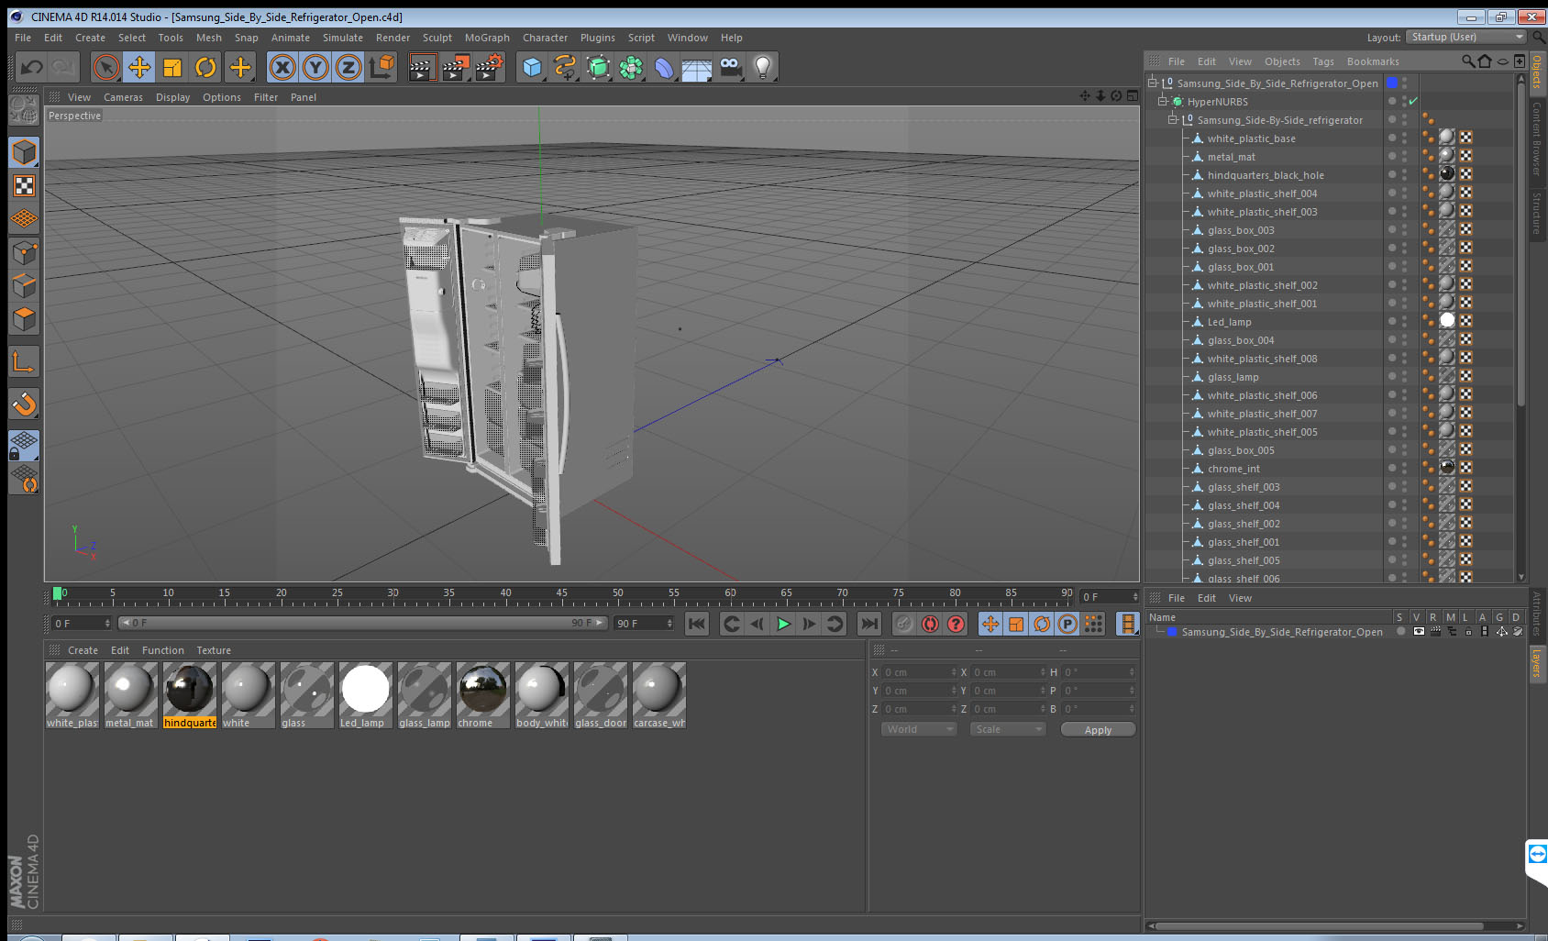Select the Live Selection tool
Screen dimensions: 1548x941
point(106,67)
